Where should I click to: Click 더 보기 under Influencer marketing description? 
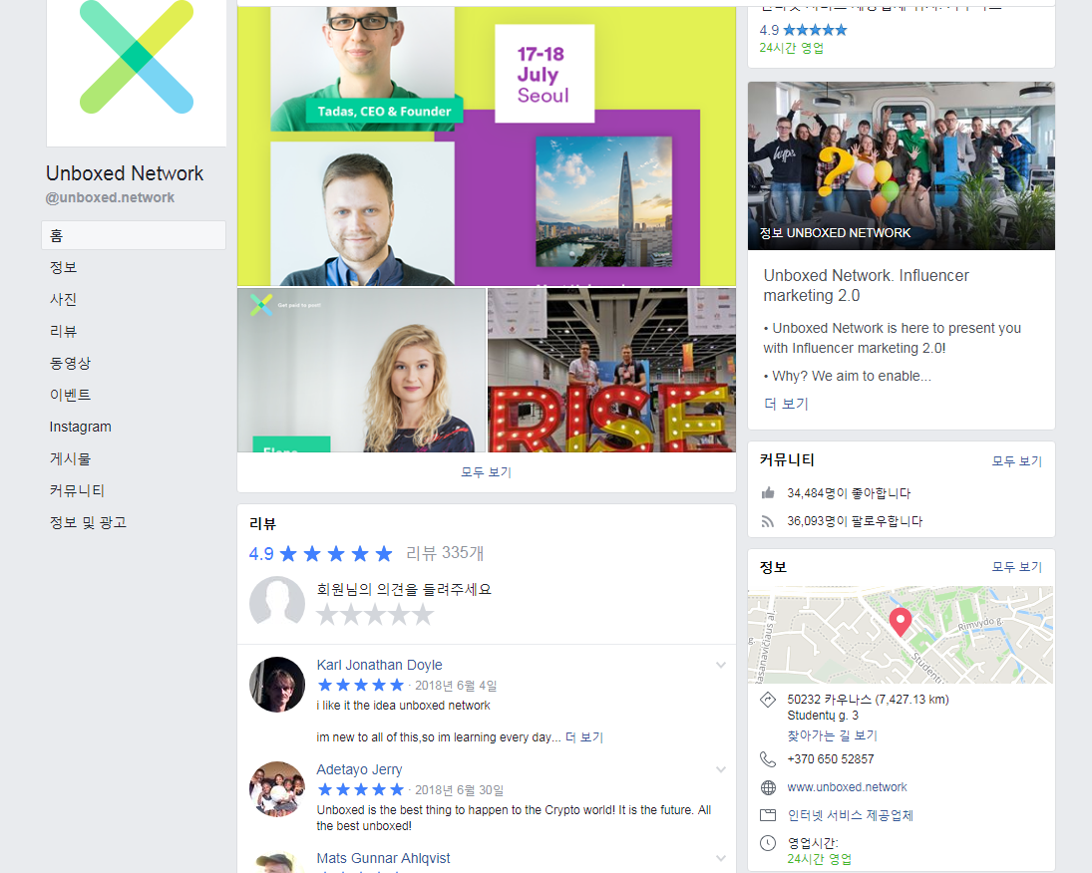[x=786, y=404]
